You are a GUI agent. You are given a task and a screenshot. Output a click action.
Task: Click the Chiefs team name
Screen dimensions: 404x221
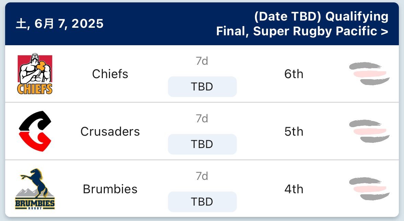pos(110,74)
